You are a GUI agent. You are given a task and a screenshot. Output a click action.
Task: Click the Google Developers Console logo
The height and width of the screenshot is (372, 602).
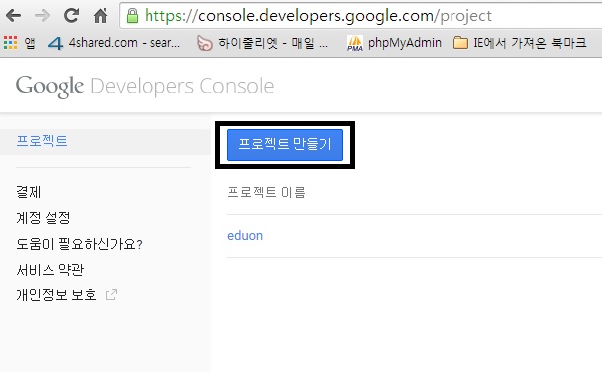pyautogui.click(x=145, y=86)
